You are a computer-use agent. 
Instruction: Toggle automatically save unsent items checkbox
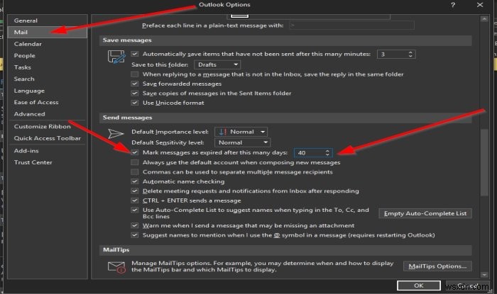(135, 54)
